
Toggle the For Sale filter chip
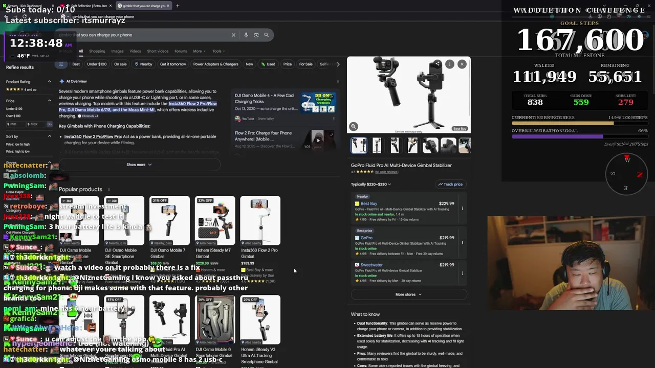(x=305, y=64)
